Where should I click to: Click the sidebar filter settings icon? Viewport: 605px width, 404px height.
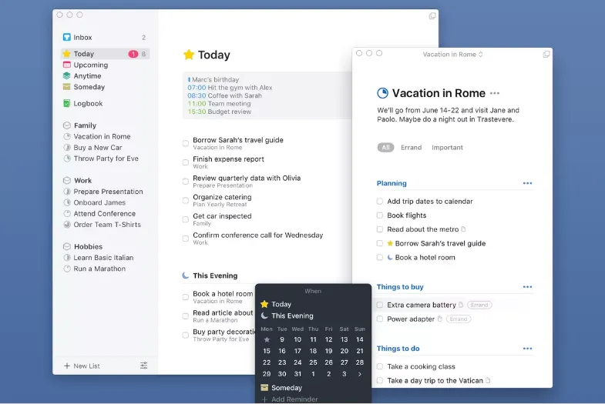coord(143,366)
